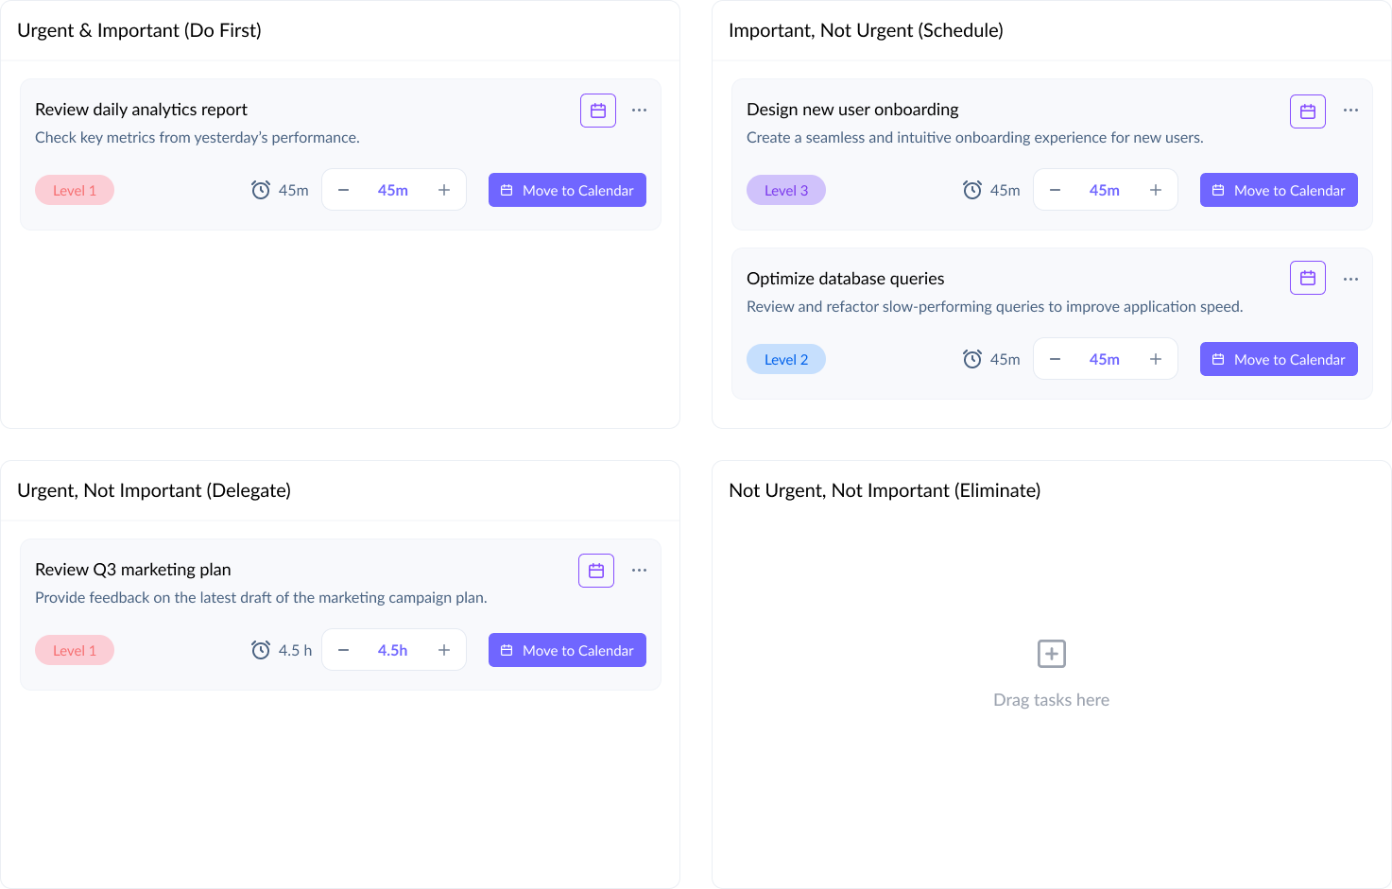Click the Level 2 badge on Optimize database queries

tap(786, 359)
